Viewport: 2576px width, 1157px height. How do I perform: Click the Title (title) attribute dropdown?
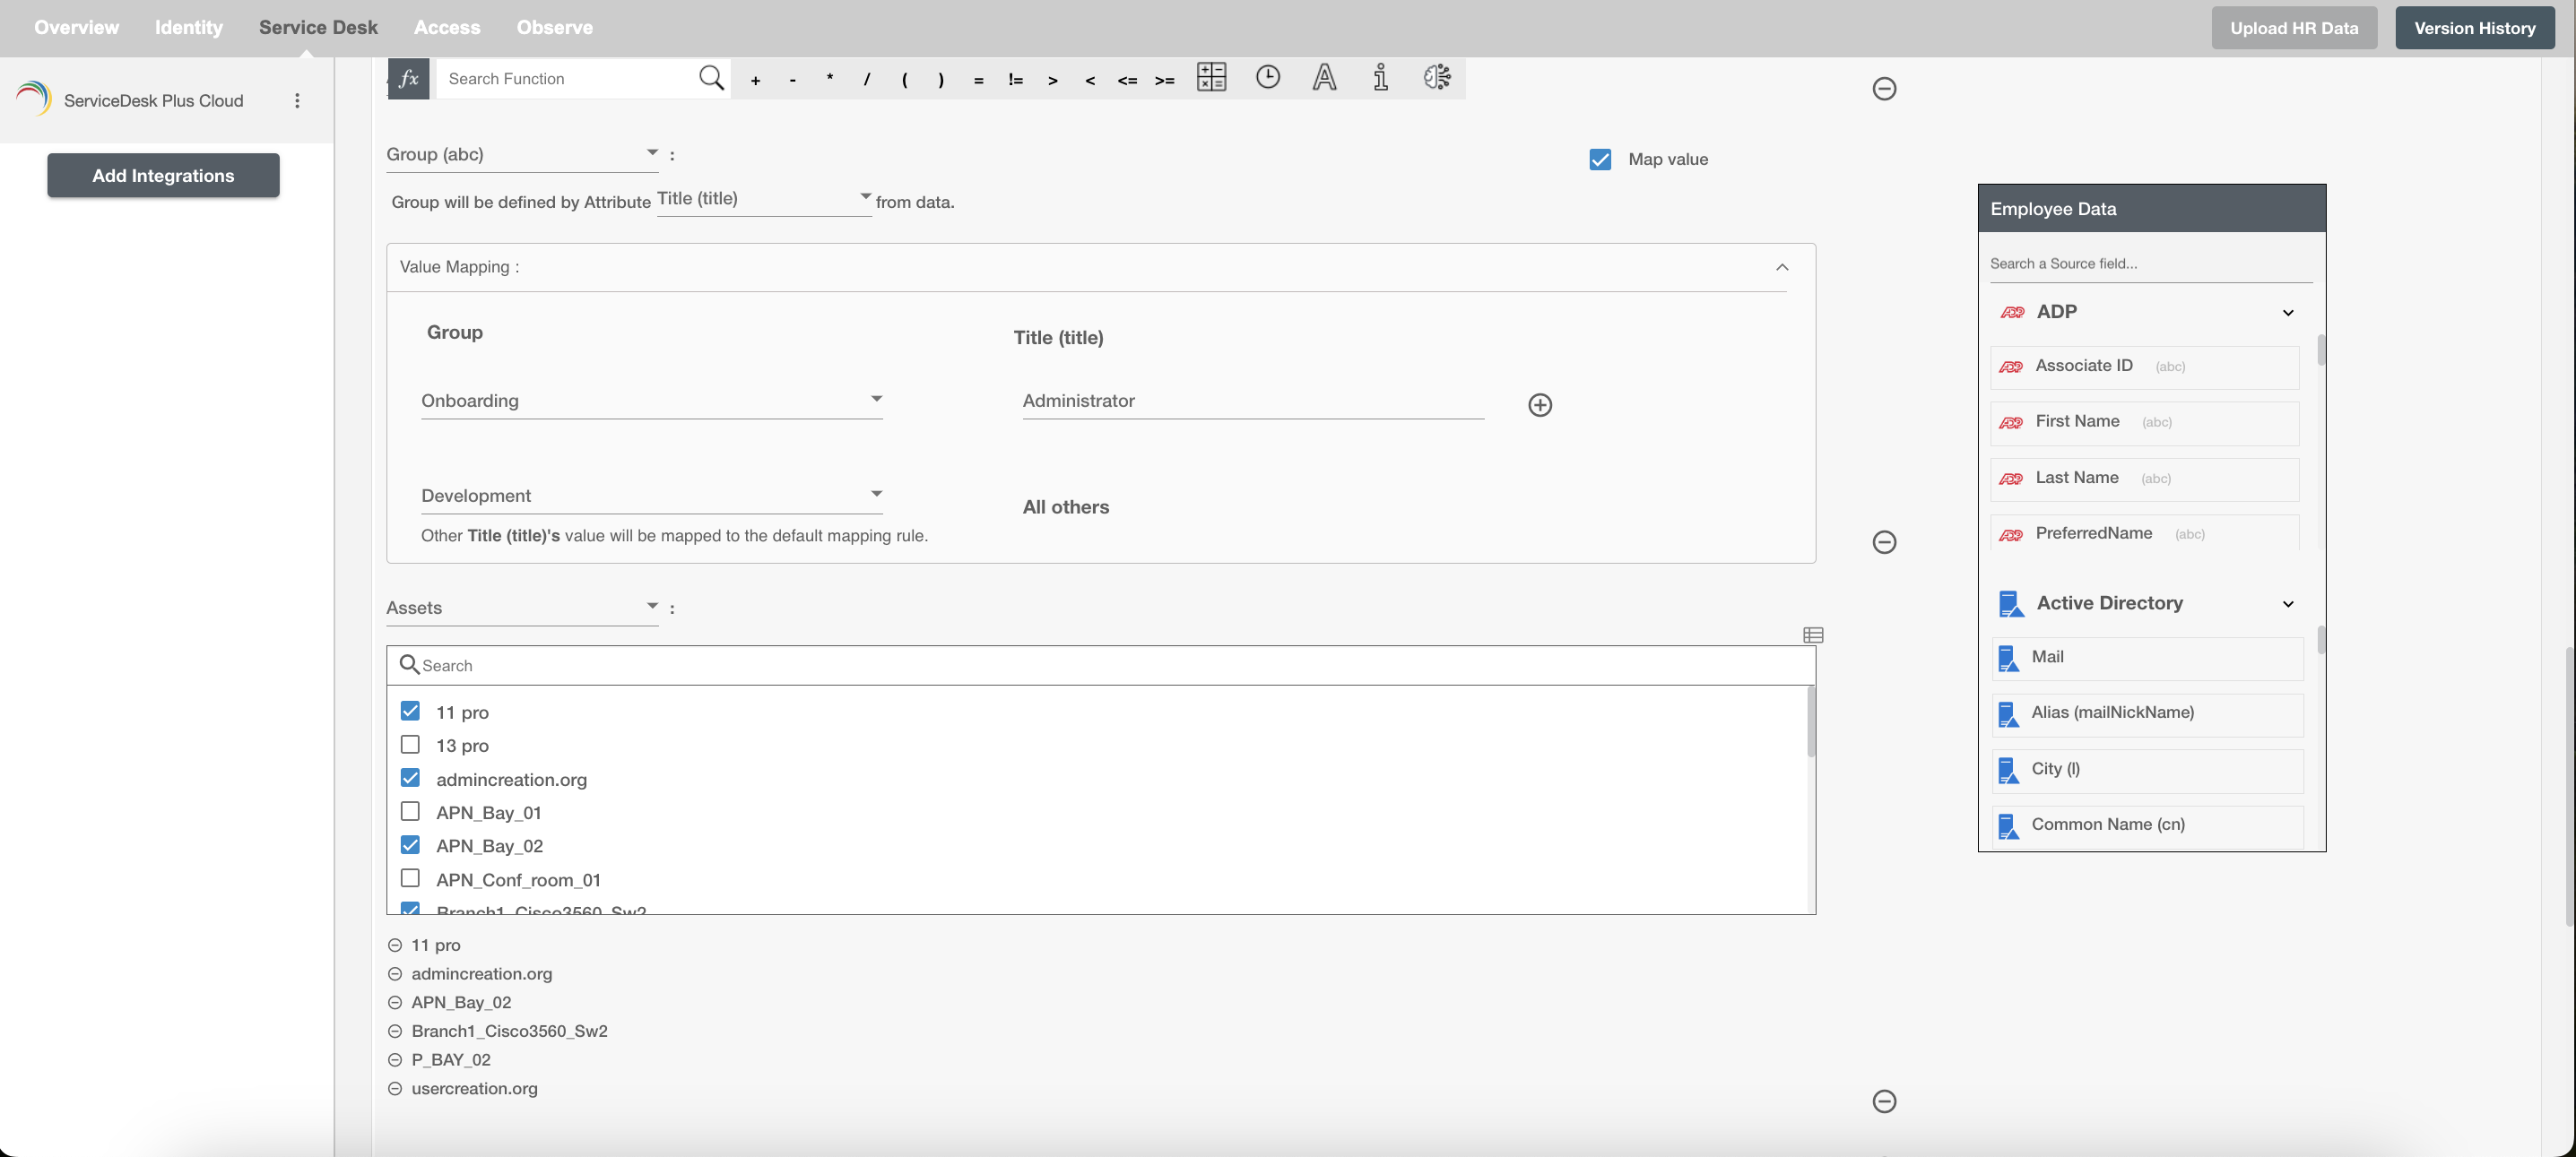pos(760,199)
